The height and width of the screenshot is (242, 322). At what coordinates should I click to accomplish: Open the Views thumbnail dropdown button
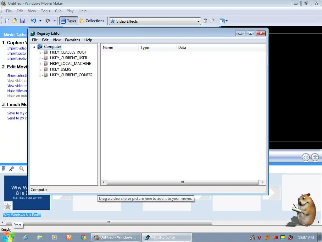pyautogui.click(x=224, y=21)
